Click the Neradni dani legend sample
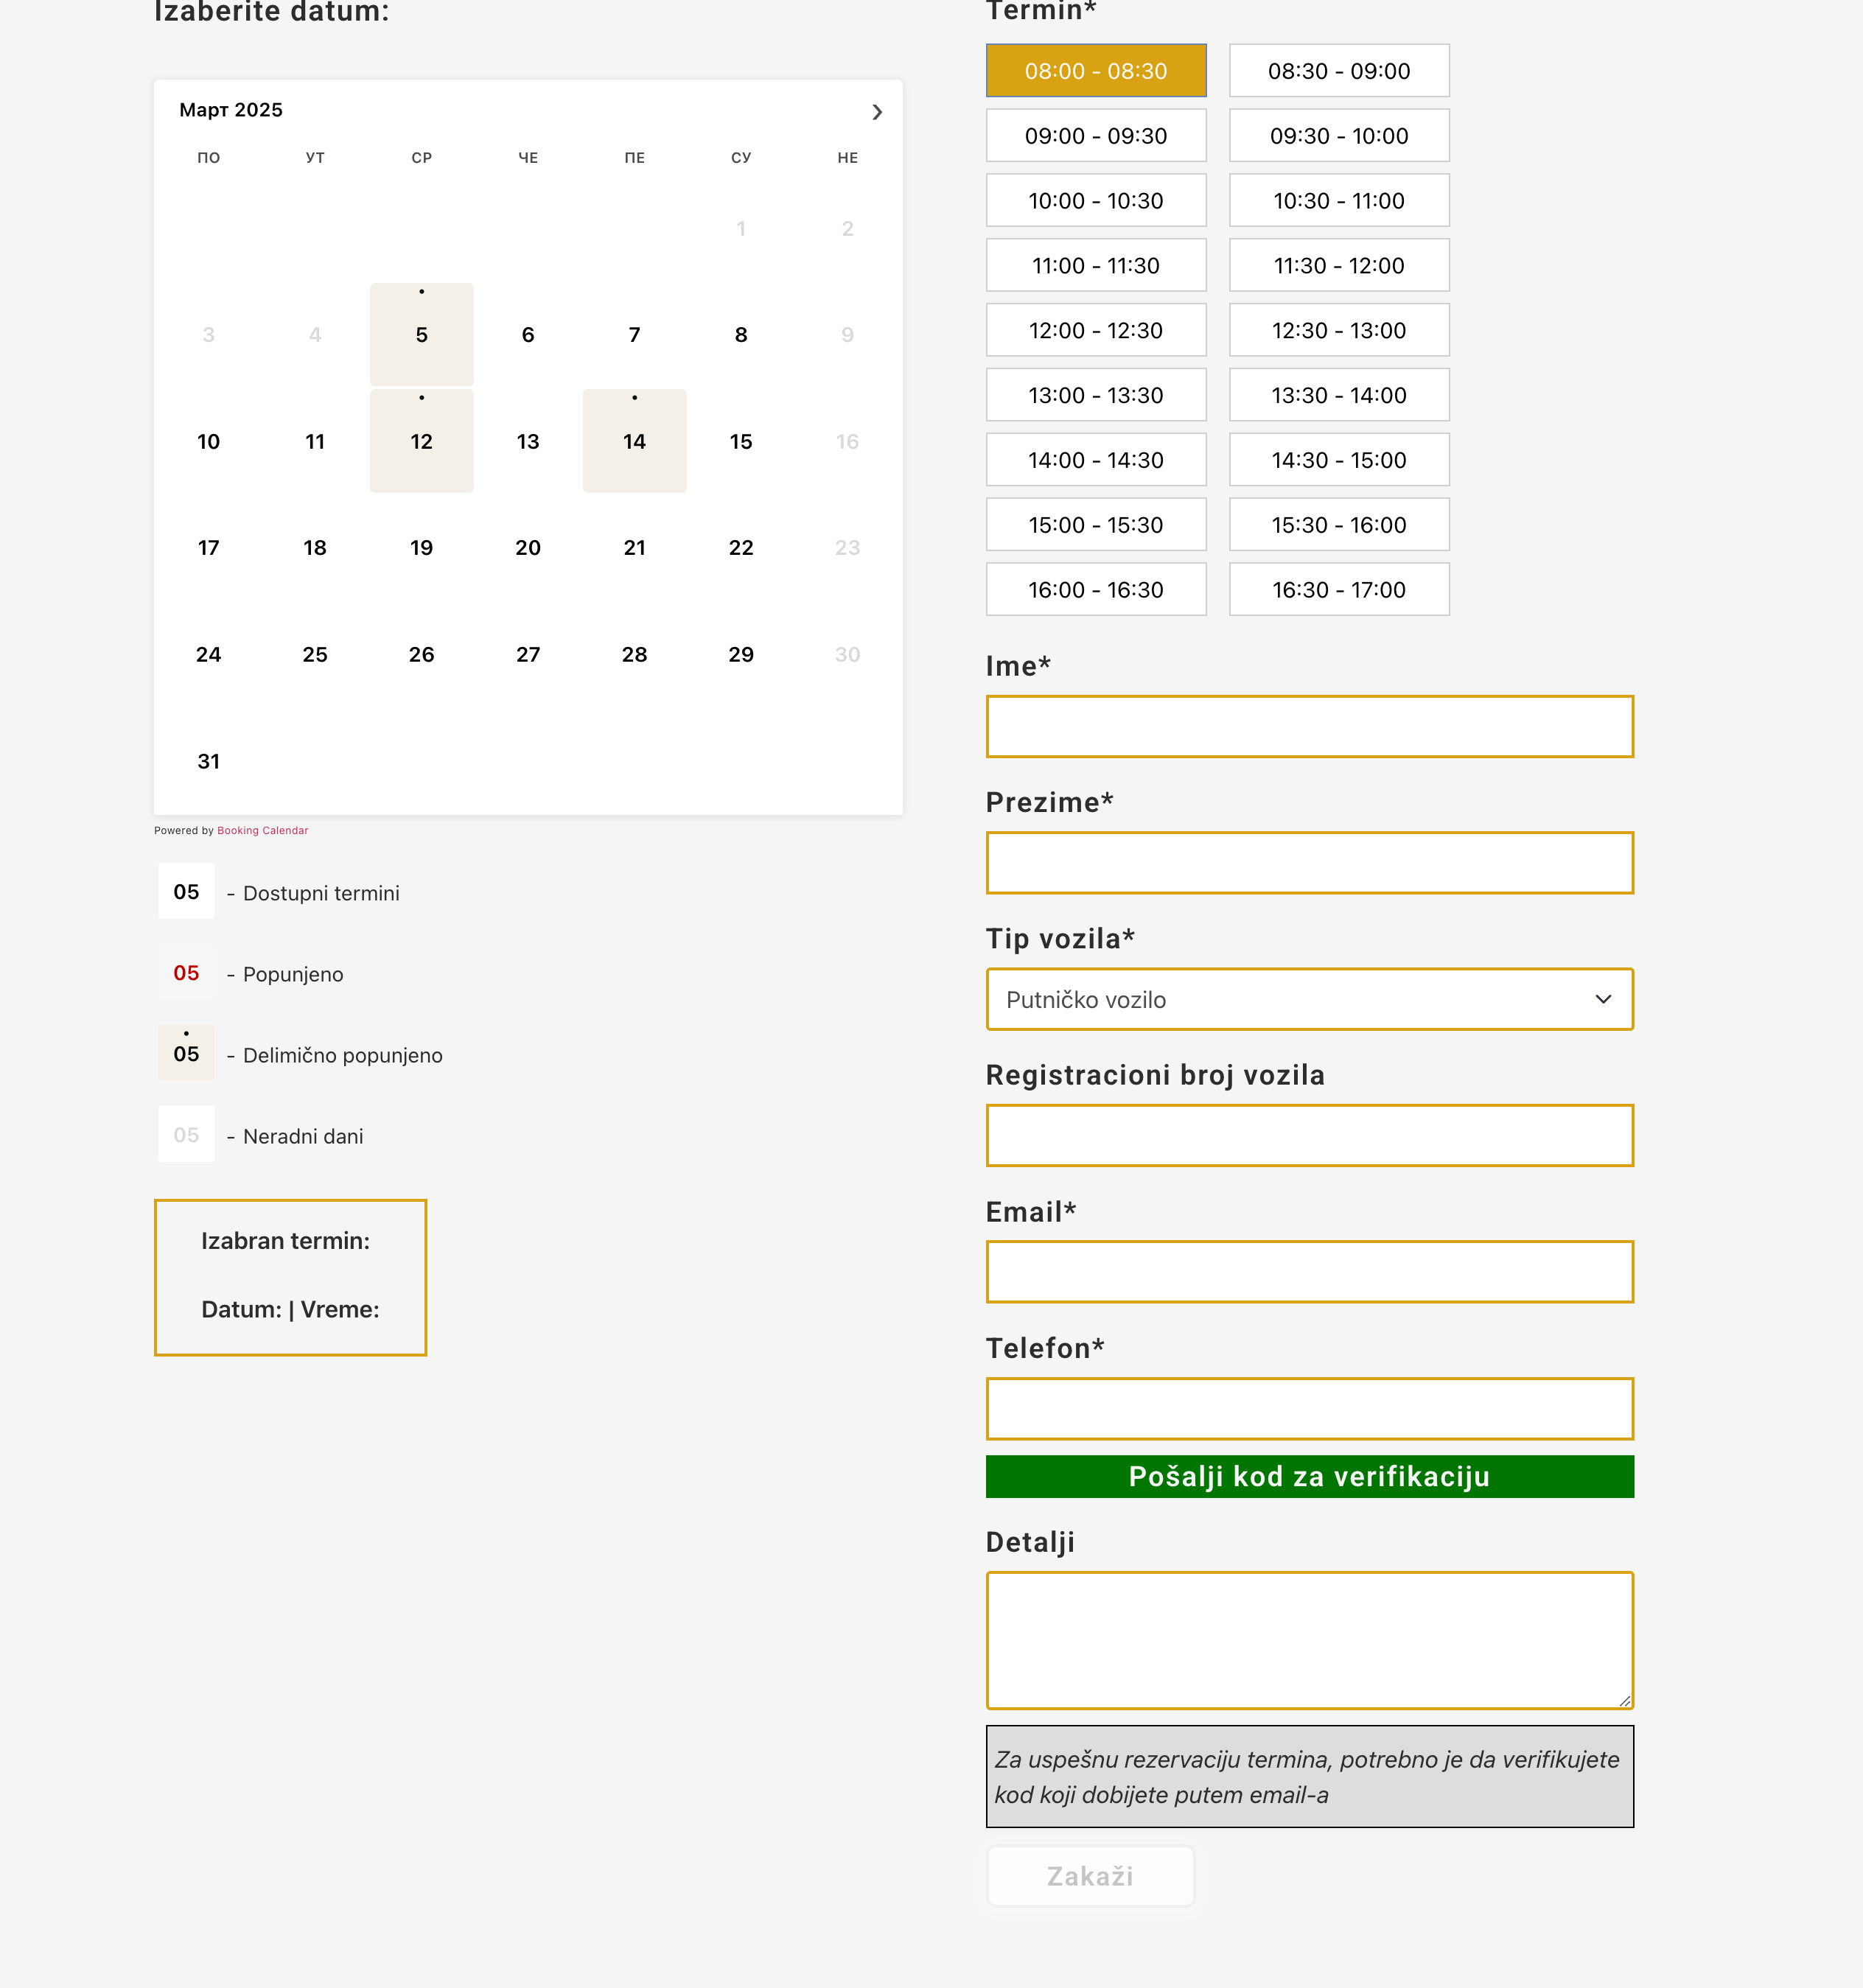1863x1988 pixels. point(186,1134)
